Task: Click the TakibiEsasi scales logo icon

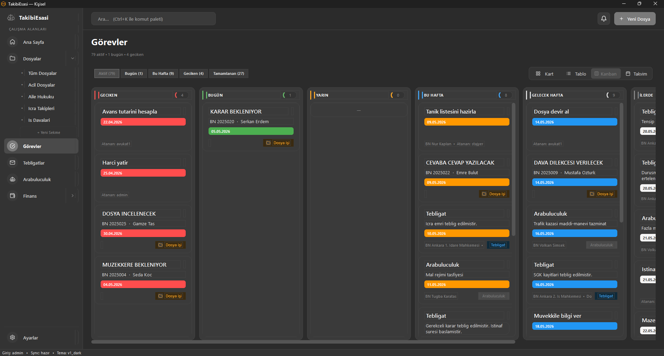Action: point(11,18)
